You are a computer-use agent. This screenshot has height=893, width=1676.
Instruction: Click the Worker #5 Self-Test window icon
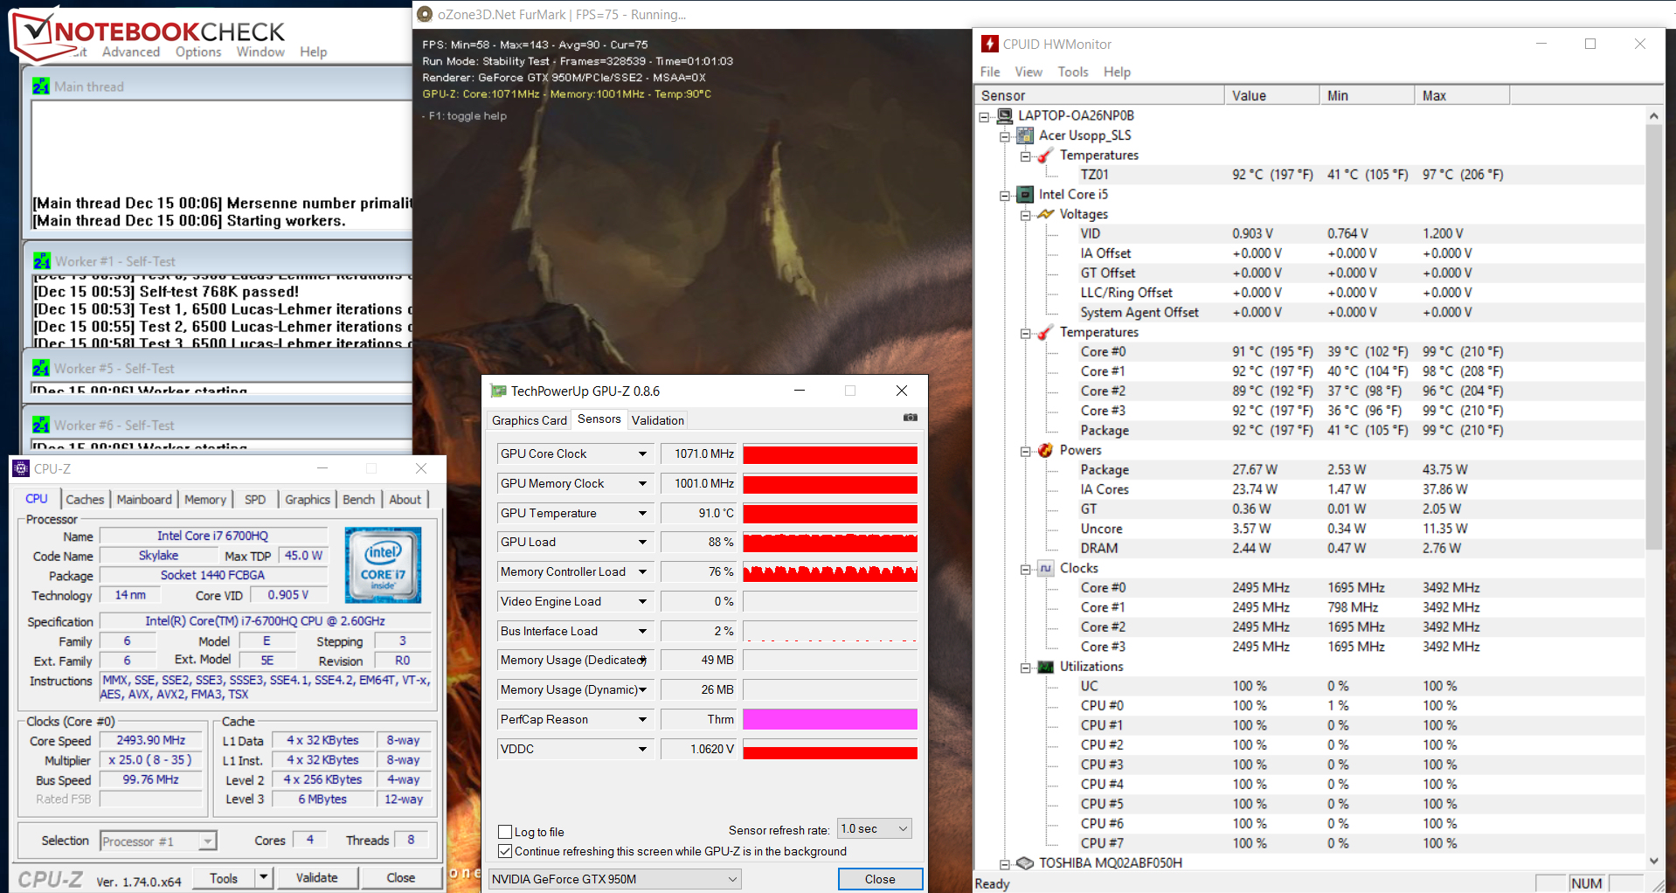41,368
